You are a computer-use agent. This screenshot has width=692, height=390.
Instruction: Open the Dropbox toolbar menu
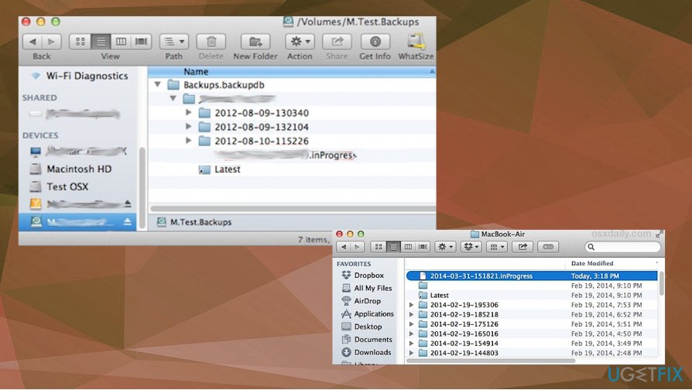tap(471, 247)
